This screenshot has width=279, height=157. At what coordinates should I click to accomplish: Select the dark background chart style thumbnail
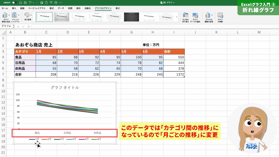[131, 17]
